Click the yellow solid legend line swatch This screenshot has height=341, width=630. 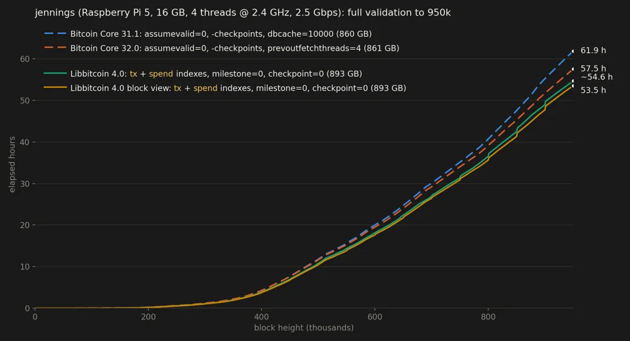tap(55, 87)
